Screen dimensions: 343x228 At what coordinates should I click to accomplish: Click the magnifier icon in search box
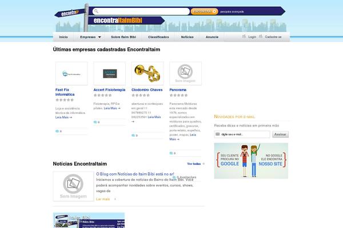pos(96,11)
